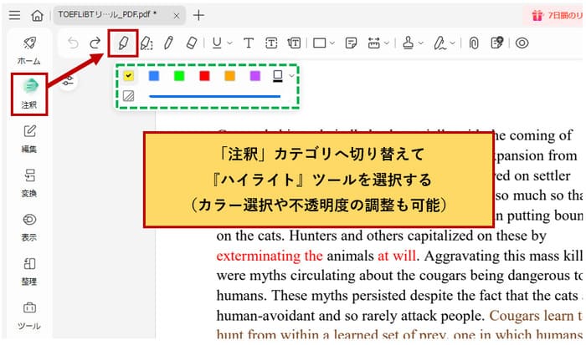
Task: Click the Undo arrow
Action: point(73,43)
